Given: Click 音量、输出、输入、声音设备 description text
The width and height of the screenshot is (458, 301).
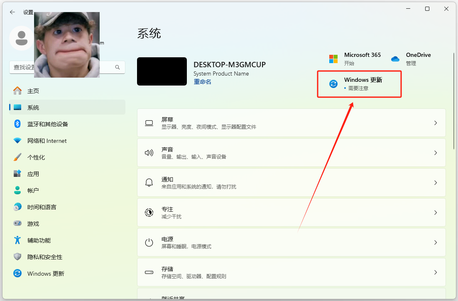Looking at the screenshot, I should [194, 157].
